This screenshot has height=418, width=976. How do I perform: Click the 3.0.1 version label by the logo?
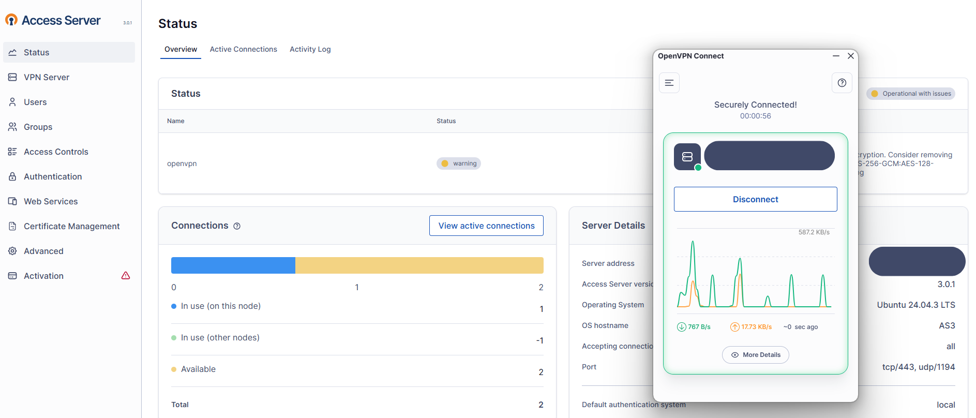[x=127, y=23]
